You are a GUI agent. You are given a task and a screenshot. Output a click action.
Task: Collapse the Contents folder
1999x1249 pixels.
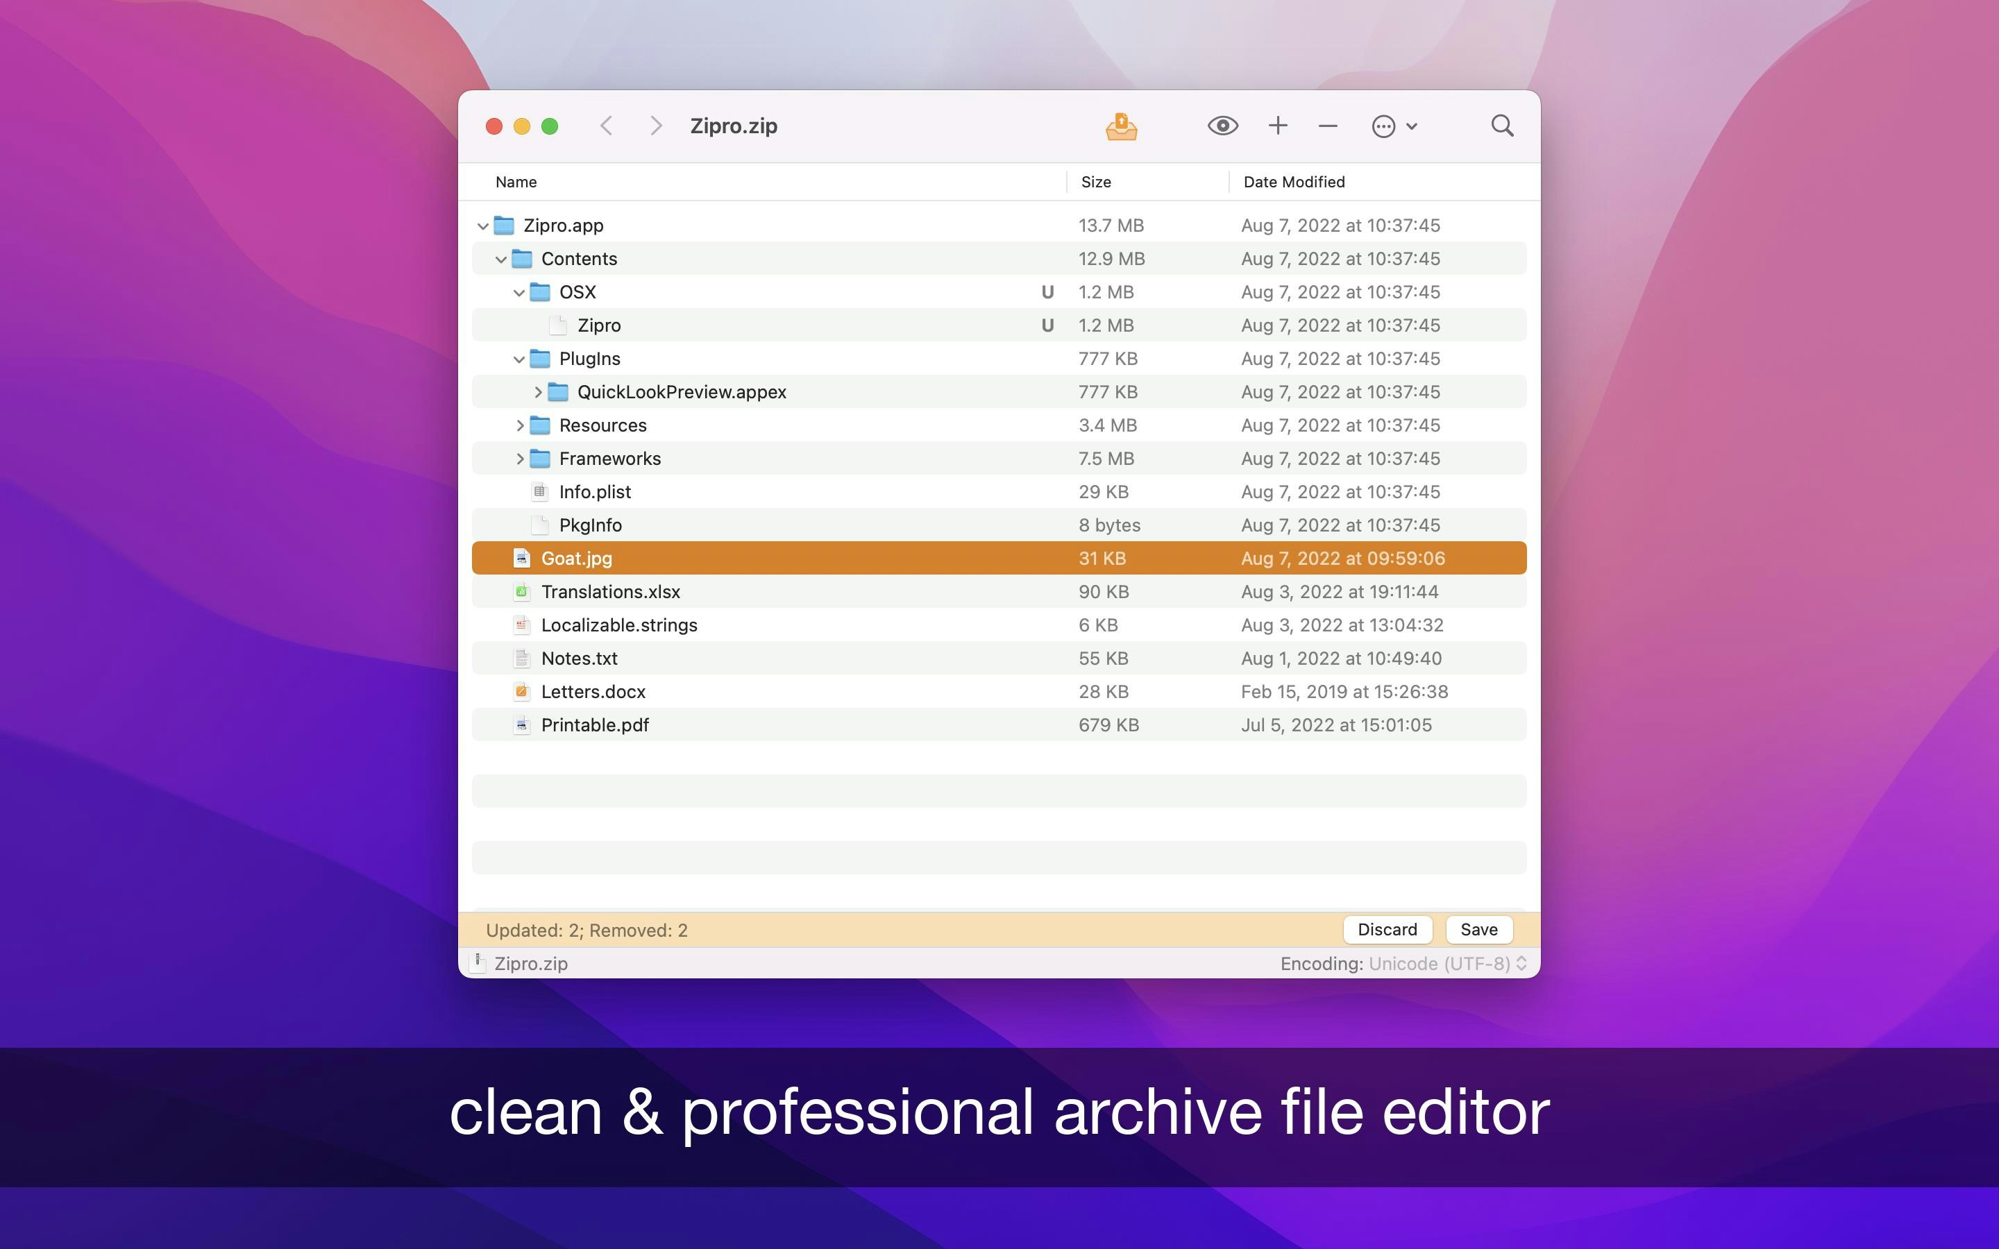coord(501,260)
